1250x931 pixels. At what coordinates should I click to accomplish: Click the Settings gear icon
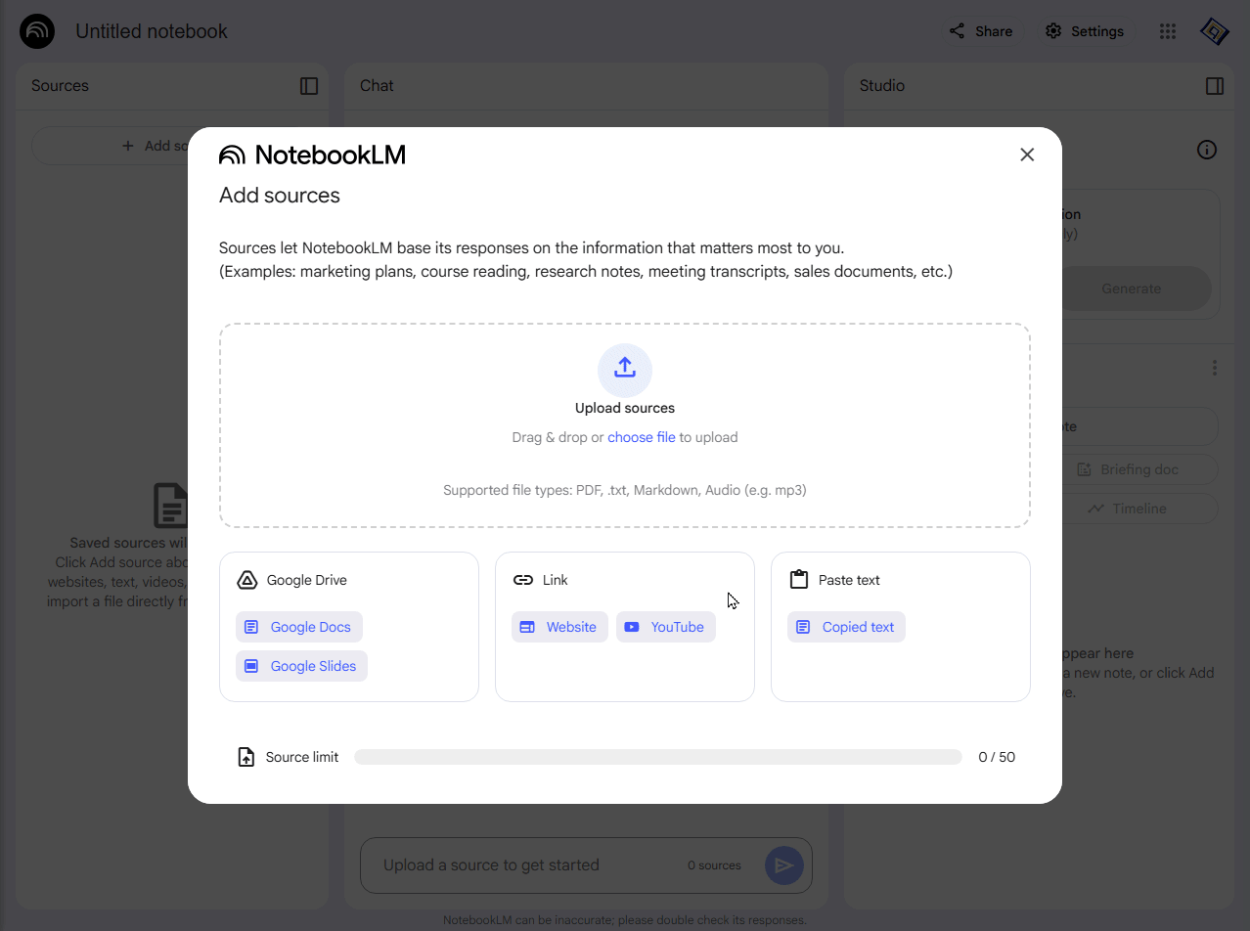(1053, 31)
